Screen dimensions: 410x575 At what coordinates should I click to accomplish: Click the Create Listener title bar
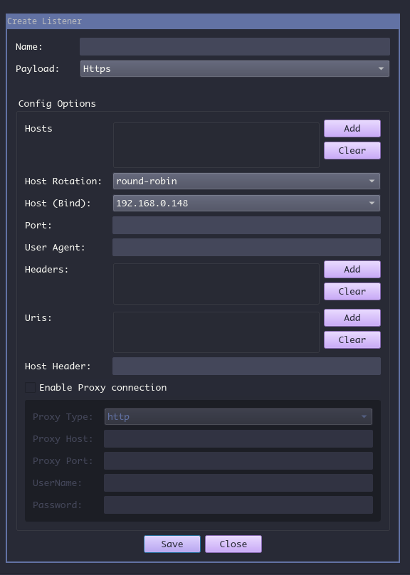205,21
